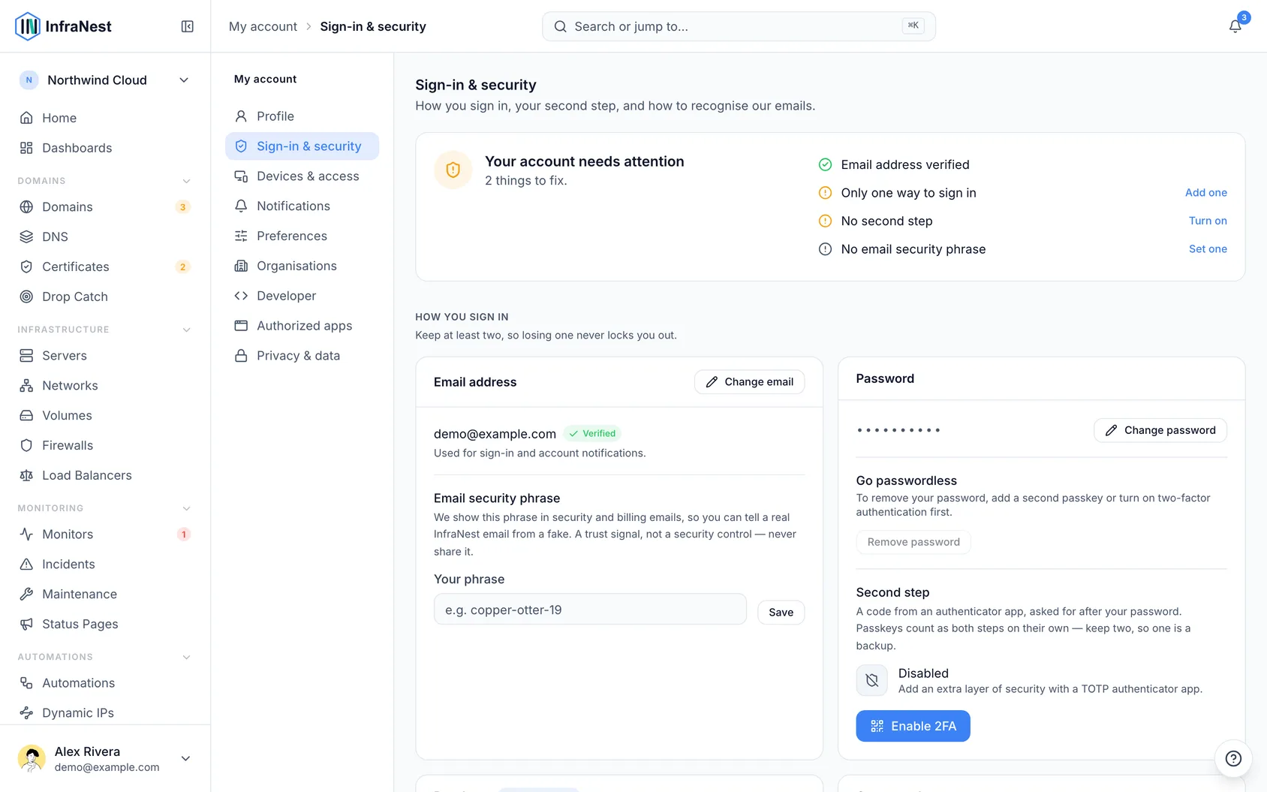Image resolution: width=1267 pixels, height=792 pixels.
Task: Click the DNS layers icon
Action: [26, 236]
